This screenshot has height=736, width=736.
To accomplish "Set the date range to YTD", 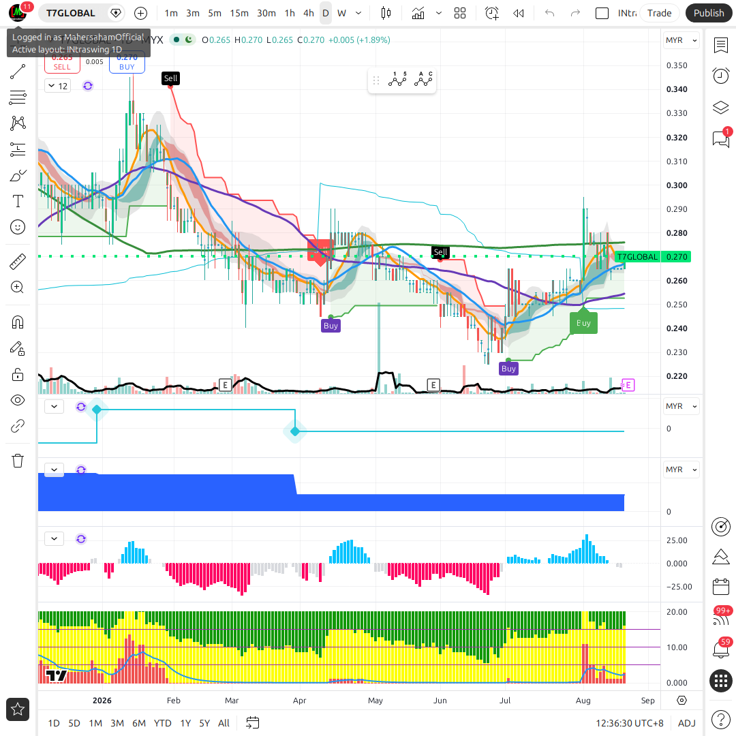I will [162, 723].
